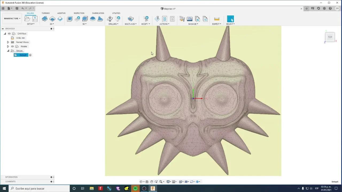Collapse the Setups tree node
The image size is (342, 192).
pyautogui.click(x=8, y=51)
